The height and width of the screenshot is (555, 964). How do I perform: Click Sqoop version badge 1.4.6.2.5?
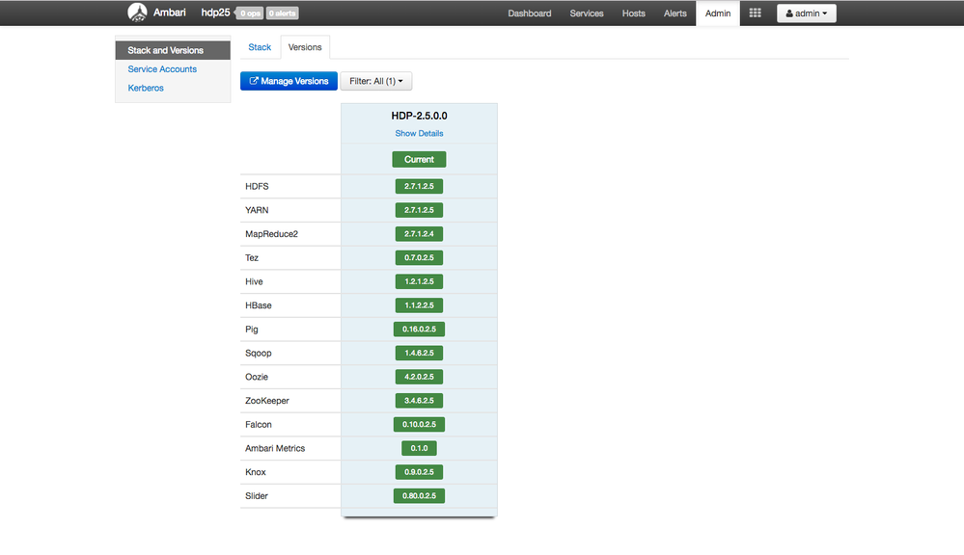coord(420,353)
